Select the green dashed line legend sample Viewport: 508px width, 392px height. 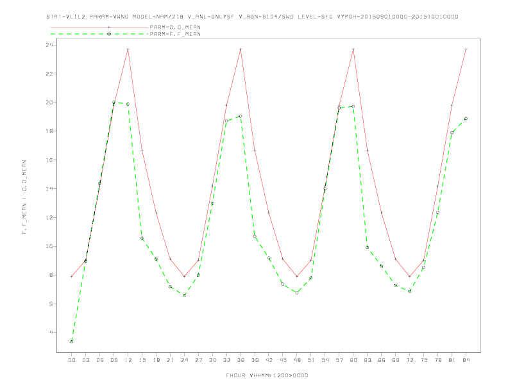coord(99,34)
